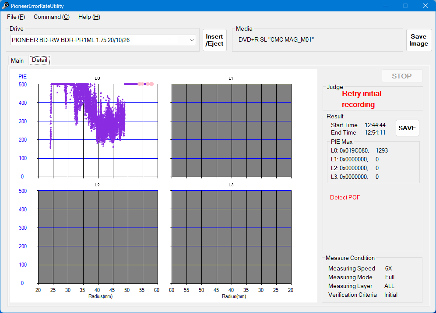
Task: Click the L2 layer empty graph
Action: [x=97, y=237]
